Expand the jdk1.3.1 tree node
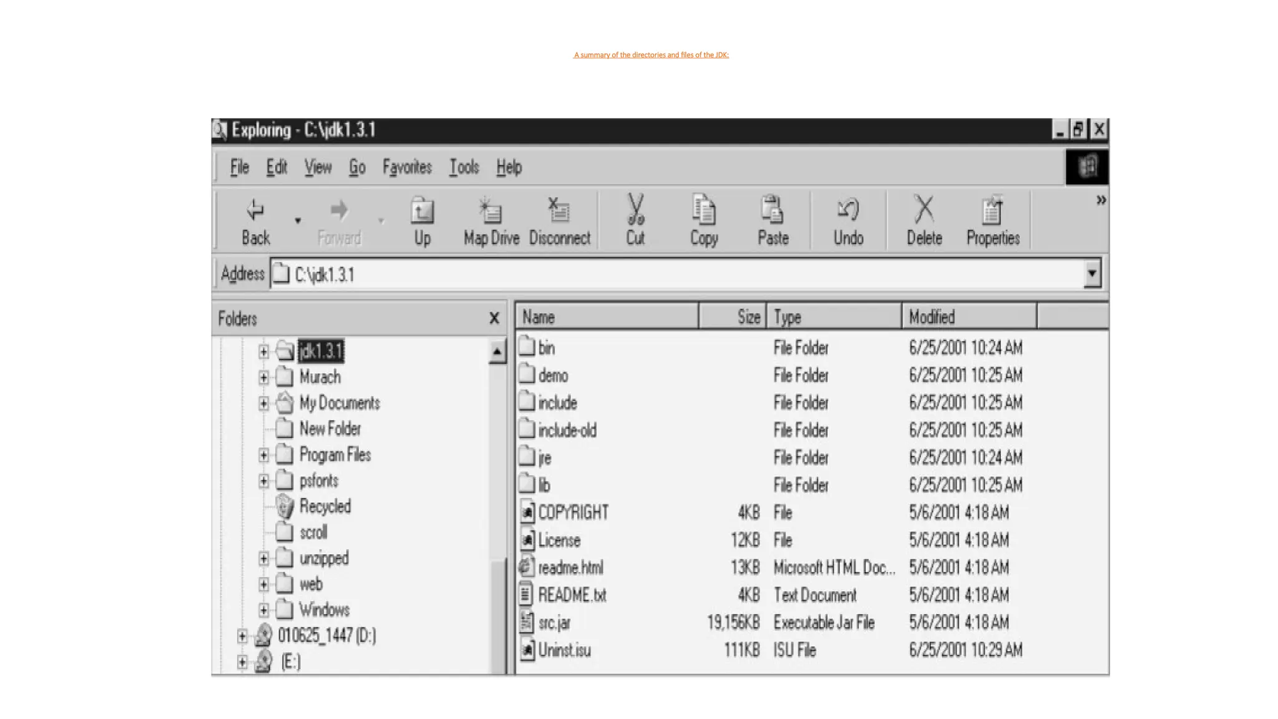Screen dimensions: 1278x719 click(263, 351)
